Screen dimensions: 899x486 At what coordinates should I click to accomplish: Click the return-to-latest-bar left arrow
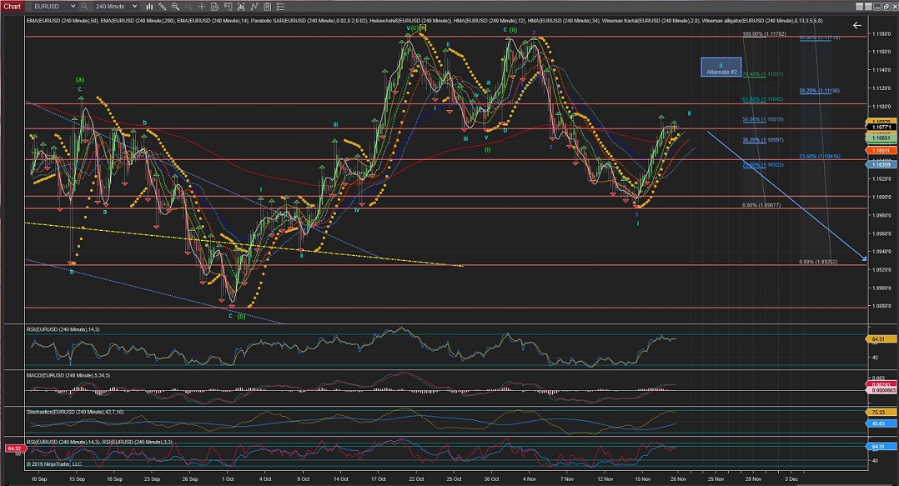point(856,26)
